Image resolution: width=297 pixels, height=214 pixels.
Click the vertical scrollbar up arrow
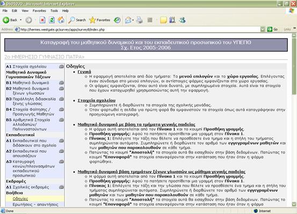[294, 35]
